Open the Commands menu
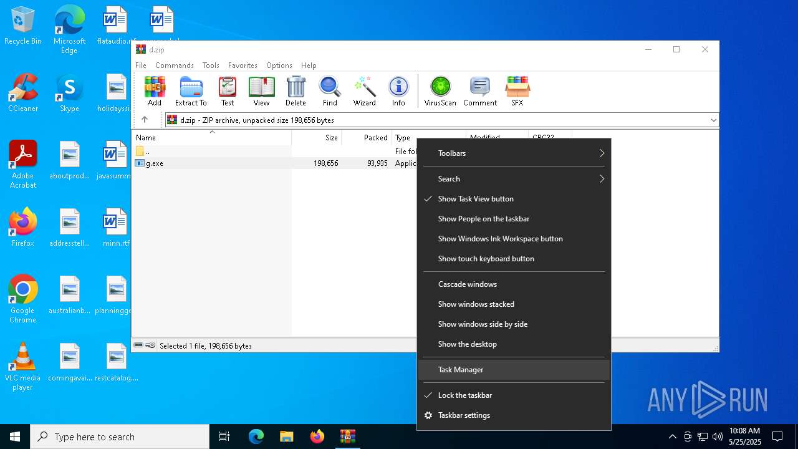Screen dimensions: 798x449 [x=175, y=65]
